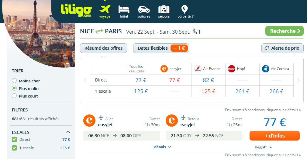Select the Moins cher sort option
This screenshot has height=159, width=307.
point(14,81)
